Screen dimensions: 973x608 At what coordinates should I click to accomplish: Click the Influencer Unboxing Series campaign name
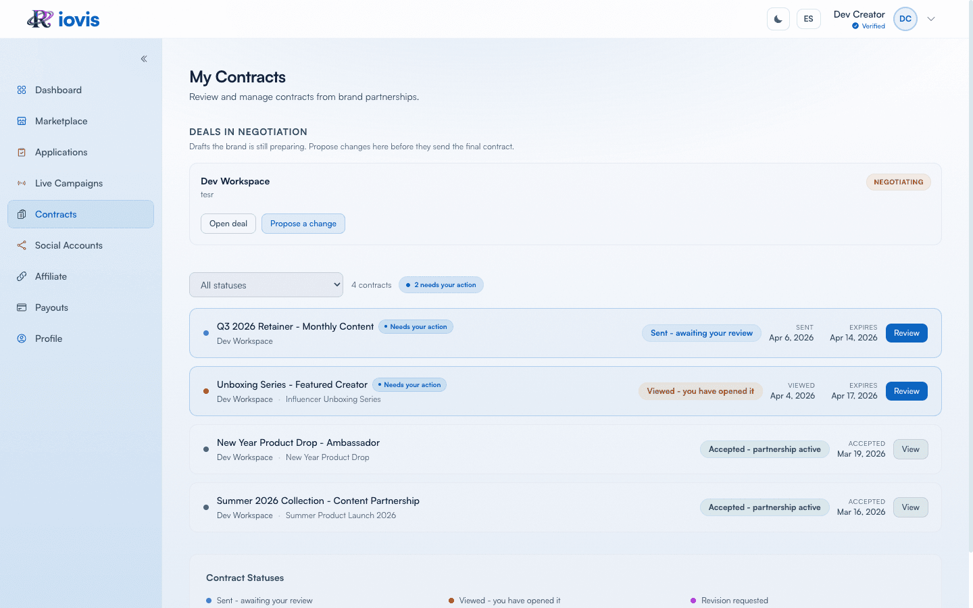click(333, 399)
